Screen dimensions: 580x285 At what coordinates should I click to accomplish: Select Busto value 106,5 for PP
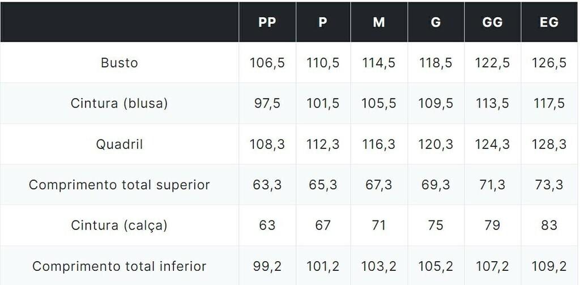(x=267, y=63)
